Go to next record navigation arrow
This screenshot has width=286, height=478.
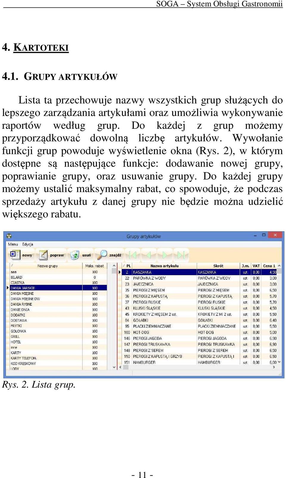click(164, 255)
